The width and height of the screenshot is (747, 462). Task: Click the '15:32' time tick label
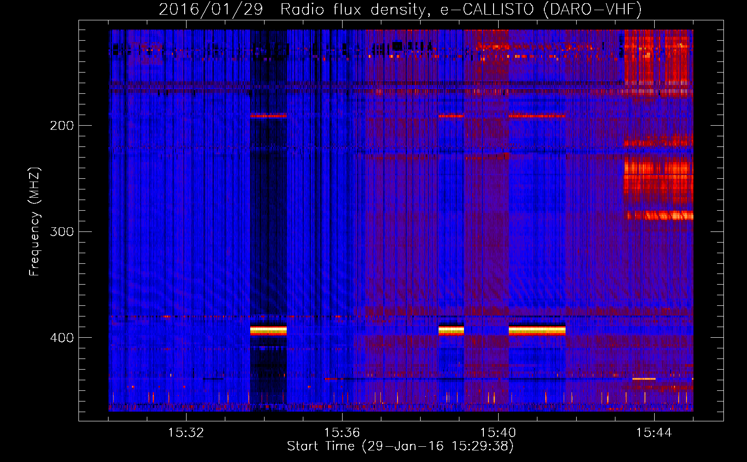click(x=186, y=433)
